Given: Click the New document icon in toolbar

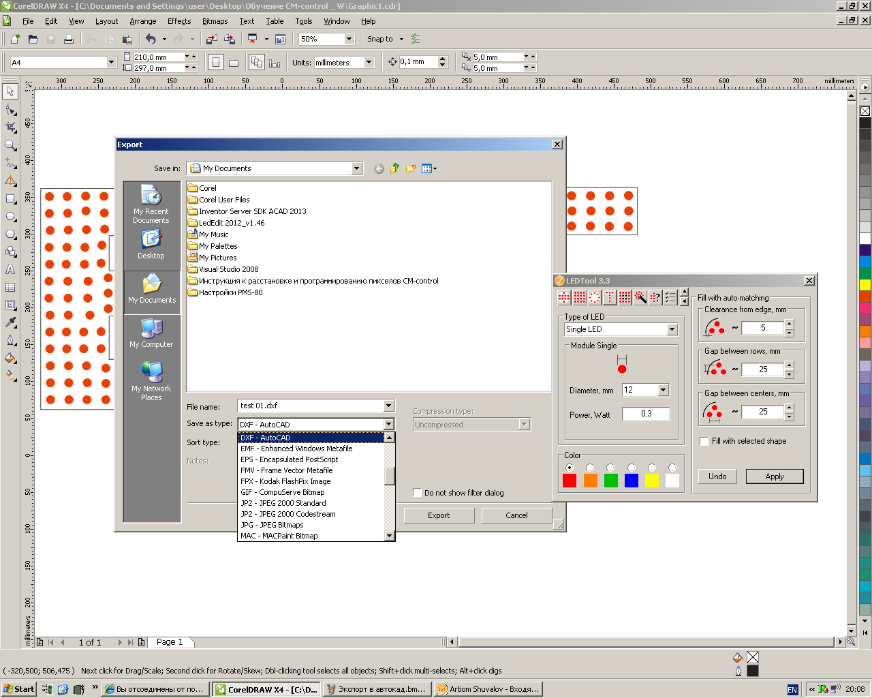Looking at the screenshot, I should [x=15, y=39].
